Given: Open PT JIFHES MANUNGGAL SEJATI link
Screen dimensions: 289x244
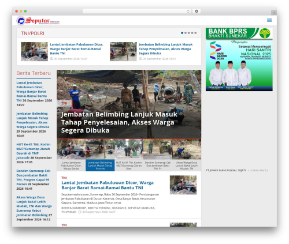Looking at the screenshot, I should 225,170.
